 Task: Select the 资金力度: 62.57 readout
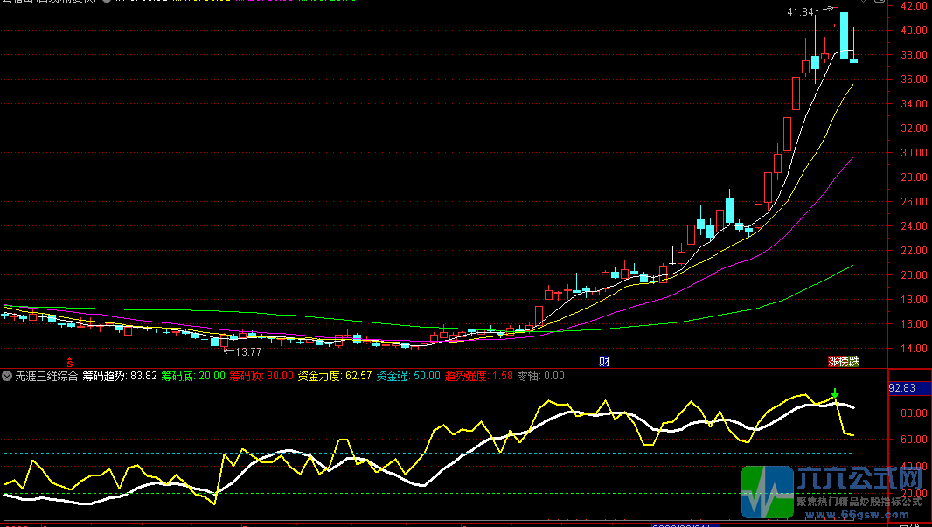pyautogui.click(x=335, y=376)
